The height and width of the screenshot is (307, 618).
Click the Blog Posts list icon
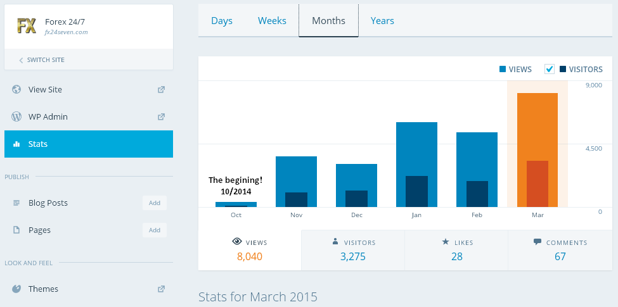click(16, 203)
